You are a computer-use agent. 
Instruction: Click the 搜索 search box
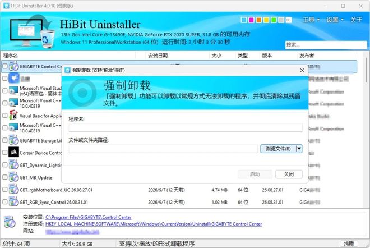coord(326,45)
